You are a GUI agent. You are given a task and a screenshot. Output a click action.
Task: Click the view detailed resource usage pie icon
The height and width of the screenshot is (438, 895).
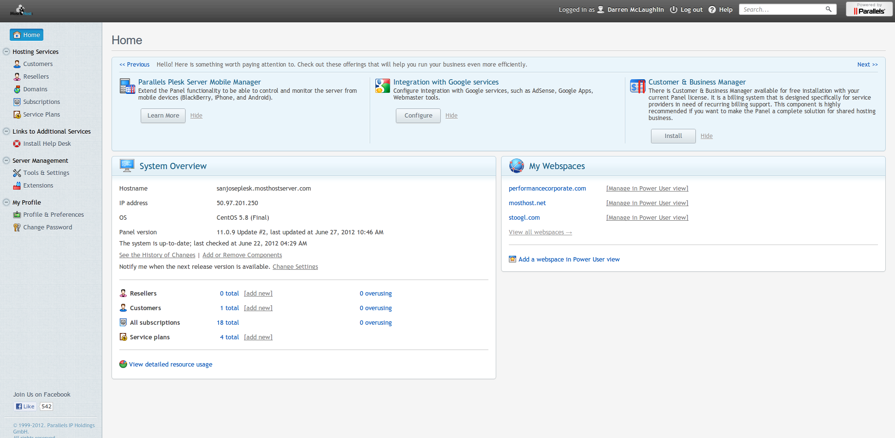coord(123,364)
